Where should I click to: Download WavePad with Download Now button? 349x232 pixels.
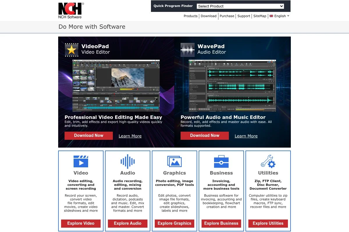(205, 135)
